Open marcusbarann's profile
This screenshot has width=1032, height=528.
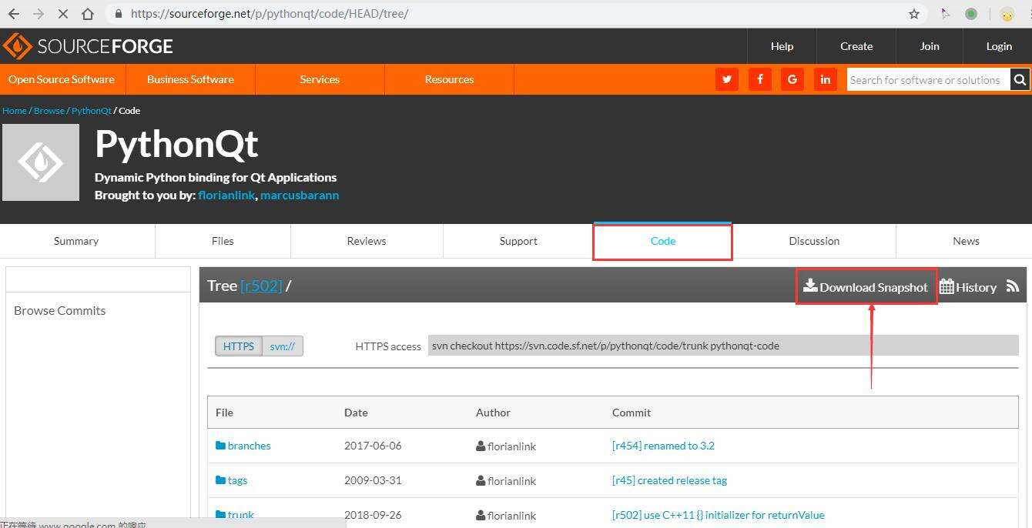300,195
